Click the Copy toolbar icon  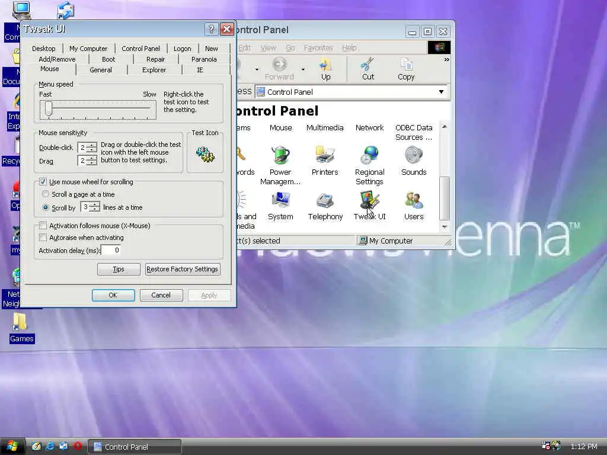tap(406, 64)
